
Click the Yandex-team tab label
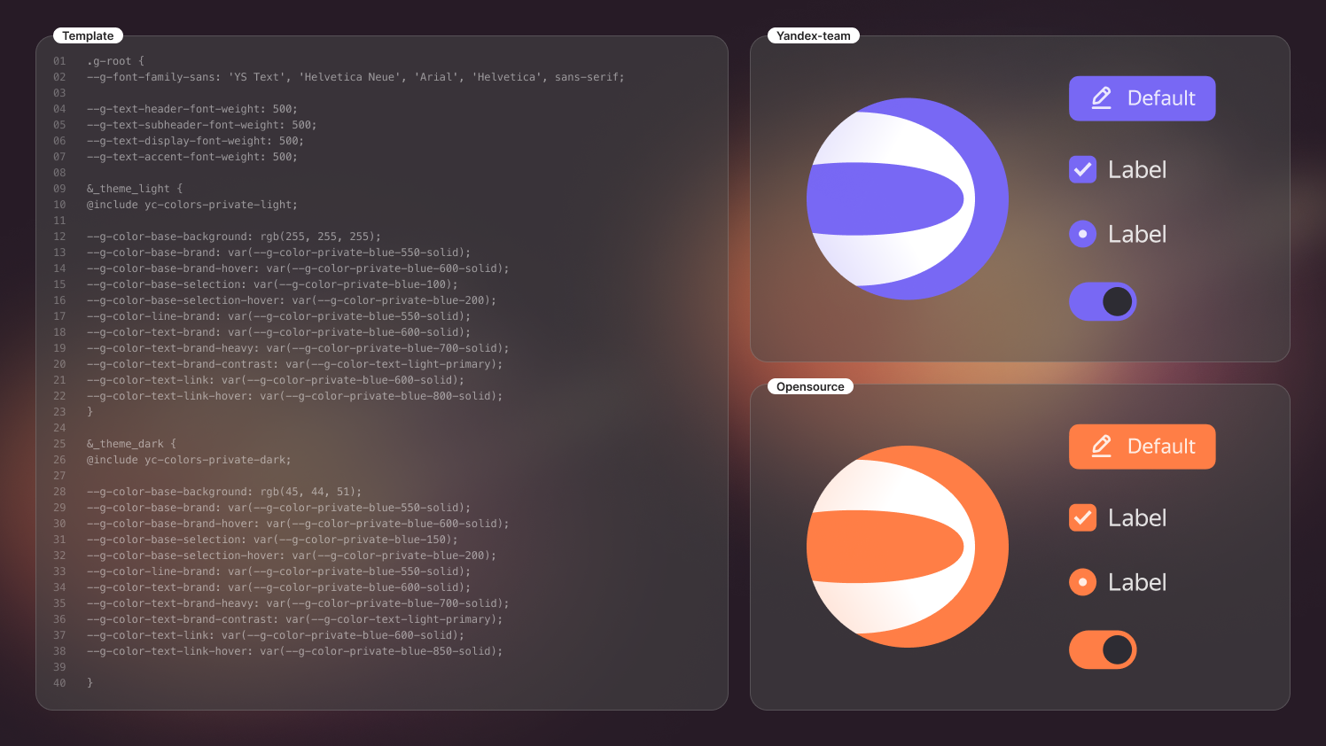(814, 35)
